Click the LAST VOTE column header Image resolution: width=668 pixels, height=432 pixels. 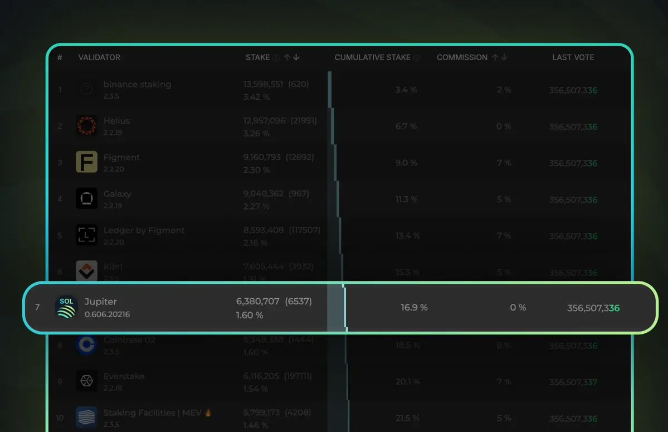pos(573,57)
